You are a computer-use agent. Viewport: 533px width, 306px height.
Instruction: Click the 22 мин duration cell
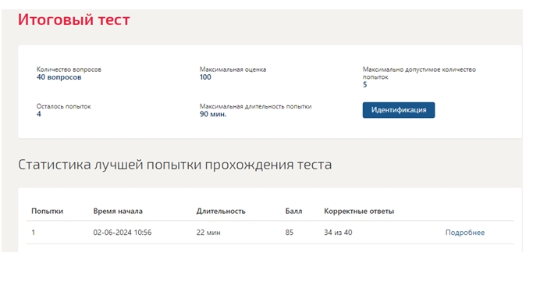tap(208, 233)
